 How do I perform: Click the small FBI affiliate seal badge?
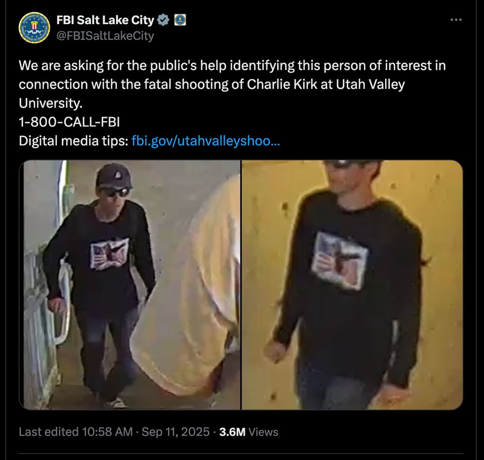(x=180, y=20)
